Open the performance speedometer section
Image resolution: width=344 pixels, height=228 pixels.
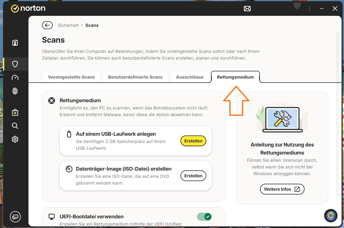(15, 78)
